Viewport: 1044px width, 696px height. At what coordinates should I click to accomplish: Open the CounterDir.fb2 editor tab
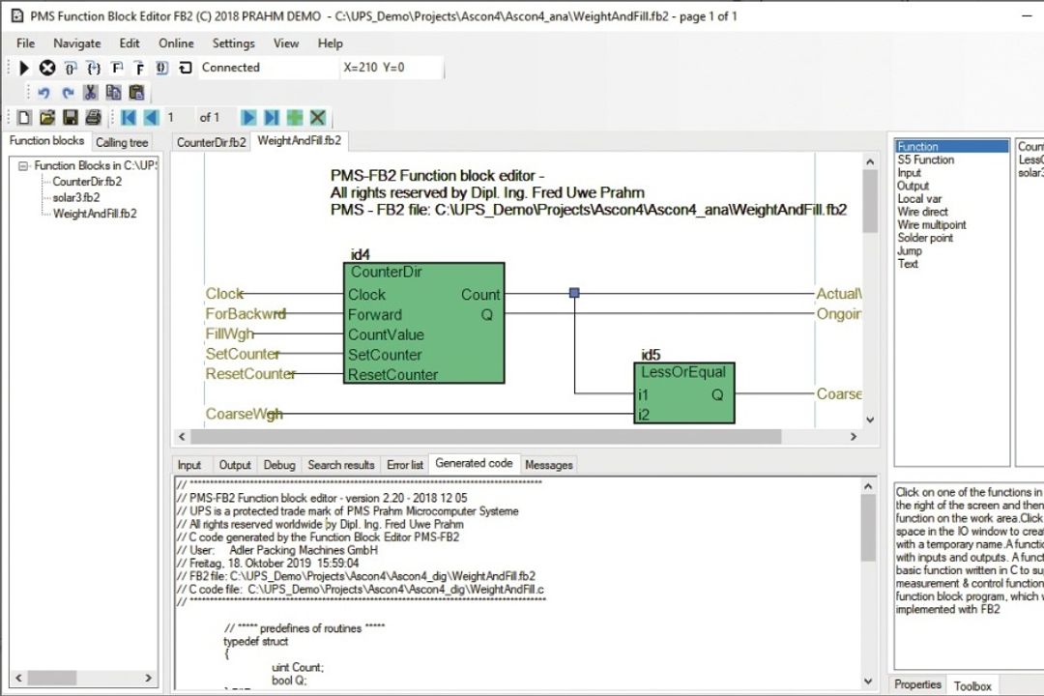[211, 142]
